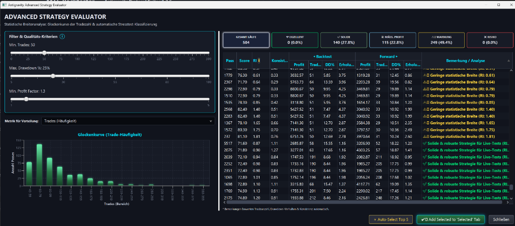The width and height of the screenshot is (515, 226).
Task: Click the 100-119 histogram bar
Action: [x=59, y=176]
